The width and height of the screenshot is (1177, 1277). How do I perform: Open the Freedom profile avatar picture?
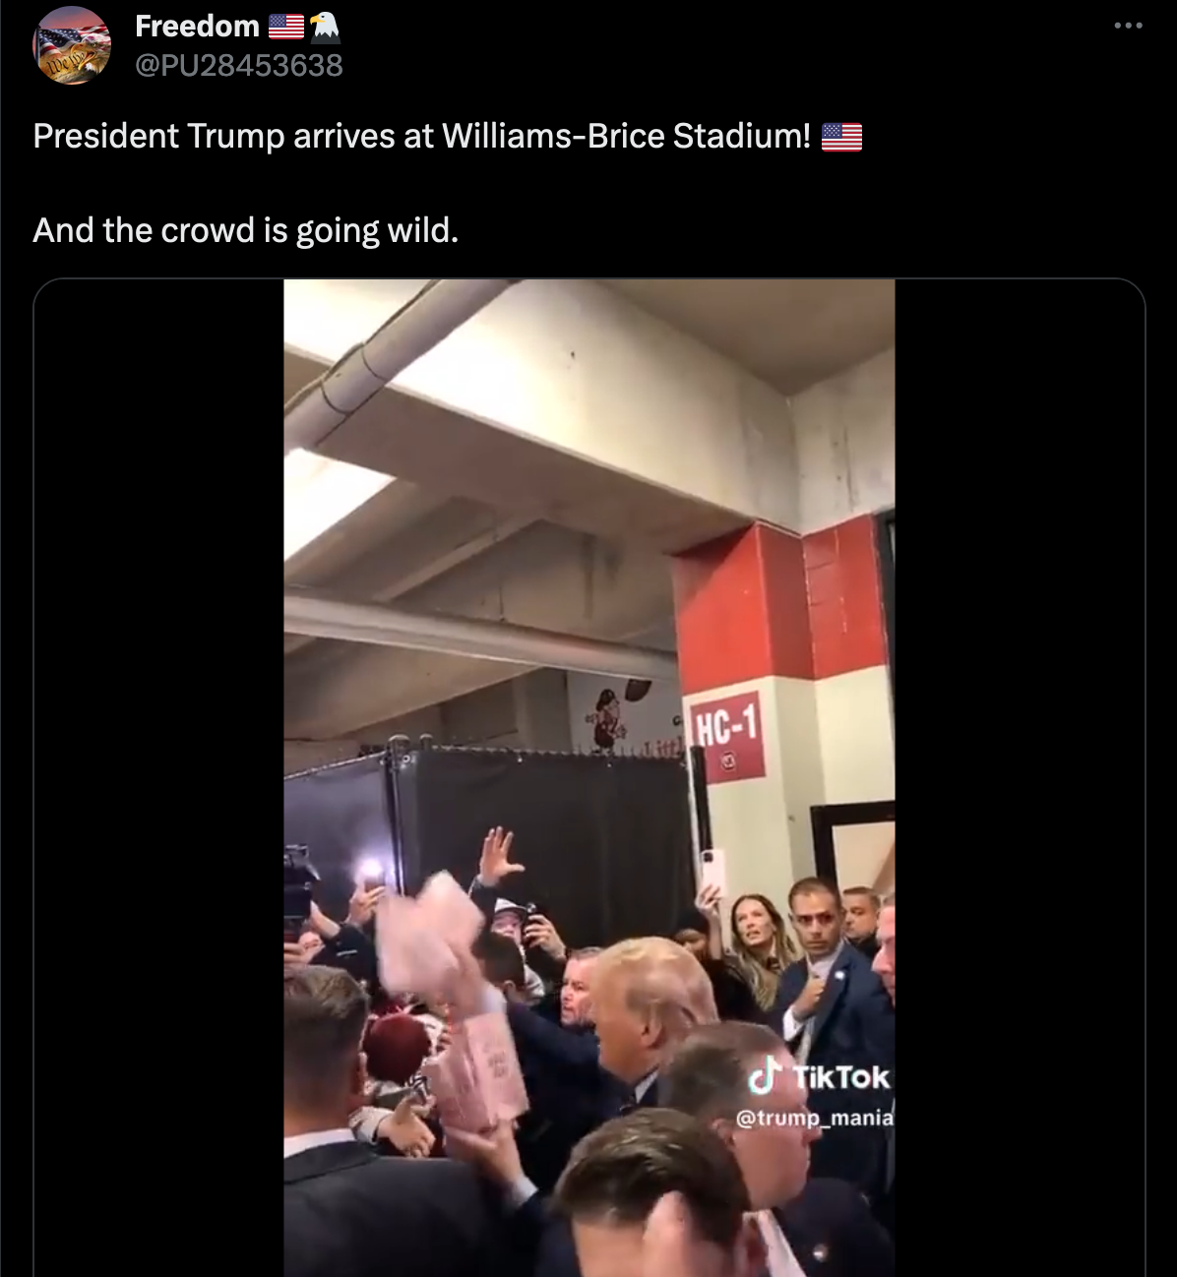pyautogui.click(x=72, y=45)
